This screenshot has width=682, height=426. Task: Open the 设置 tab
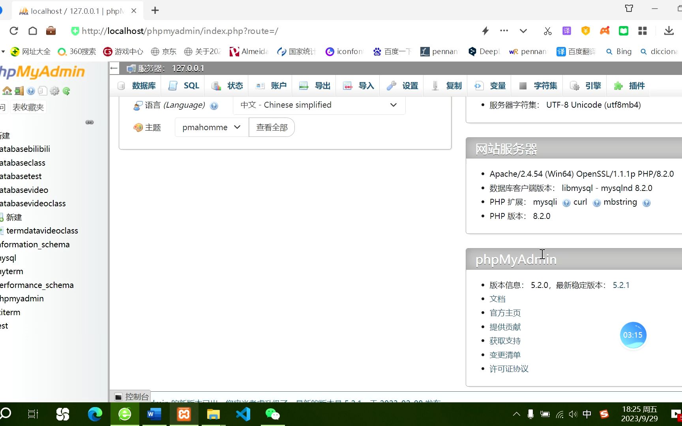point(402,86)
